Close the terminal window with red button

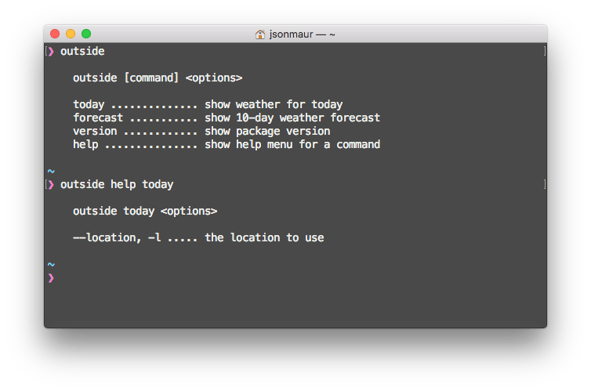click(x=55, y=34)
